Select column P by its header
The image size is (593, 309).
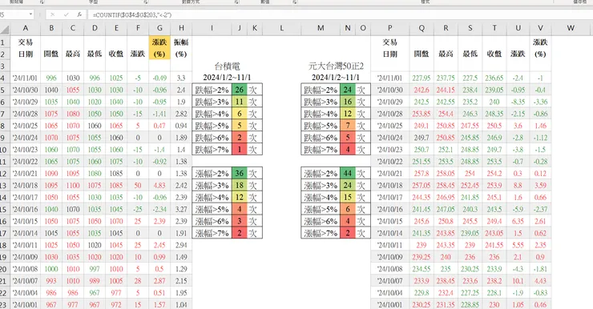point(390,28)
